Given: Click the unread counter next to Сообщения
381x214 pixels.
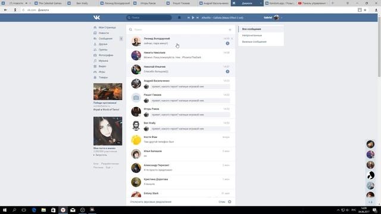Looking at the screenshot, I should 121,39.
